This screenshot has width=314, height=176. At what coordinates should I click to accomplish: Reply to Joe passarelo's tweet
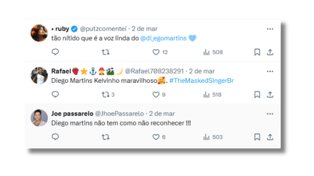pos(55,137)
